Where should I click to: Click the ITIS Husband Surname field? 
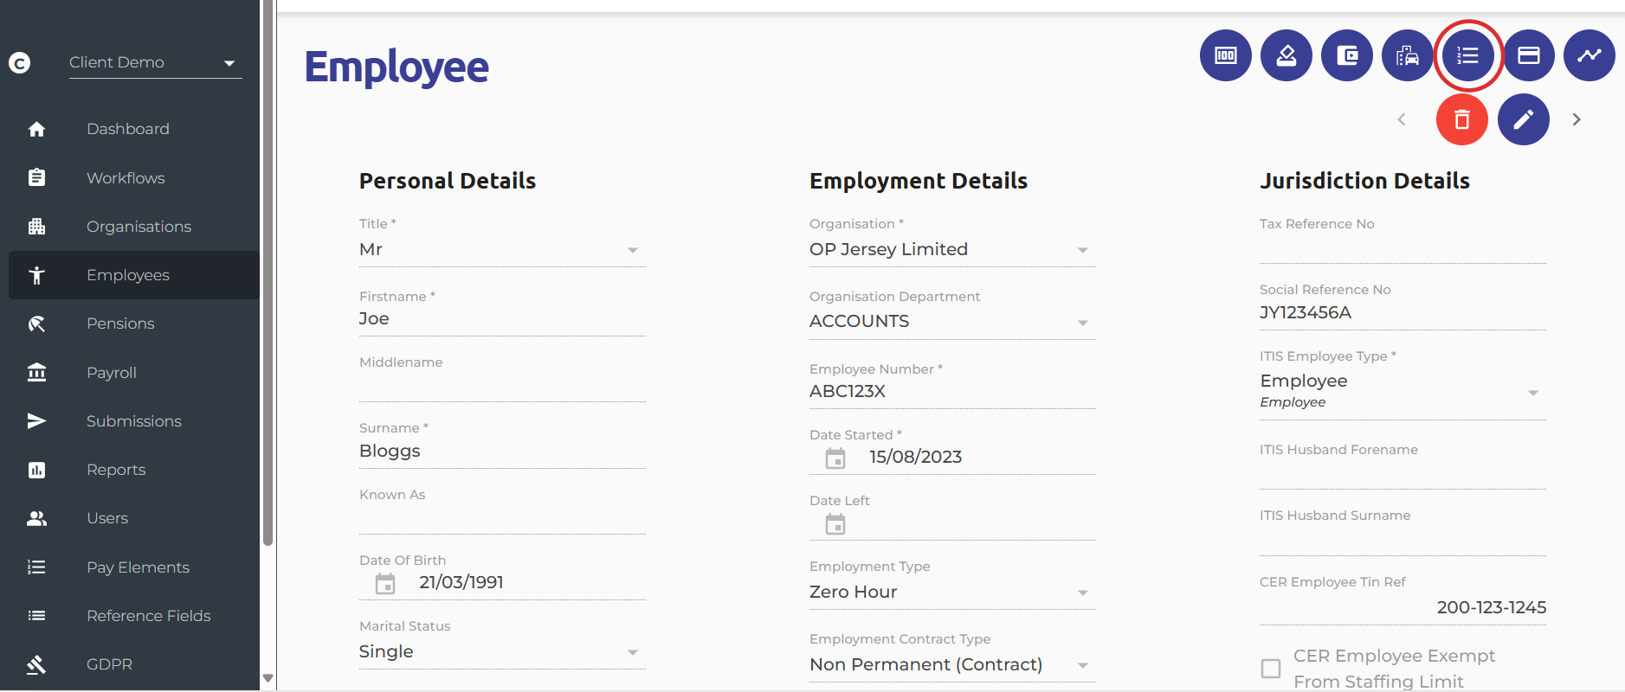[x=1403, y=539]
